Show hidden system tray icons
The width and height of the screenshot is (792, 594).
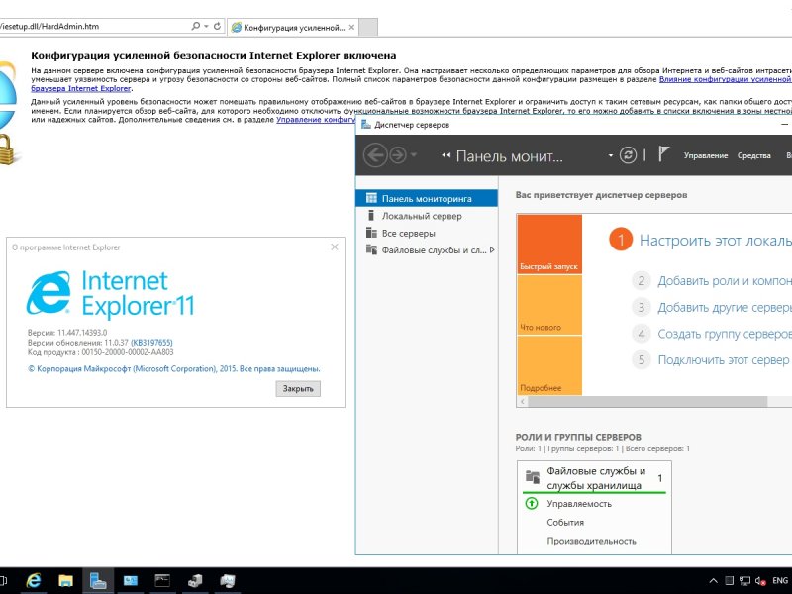(713, 581)
